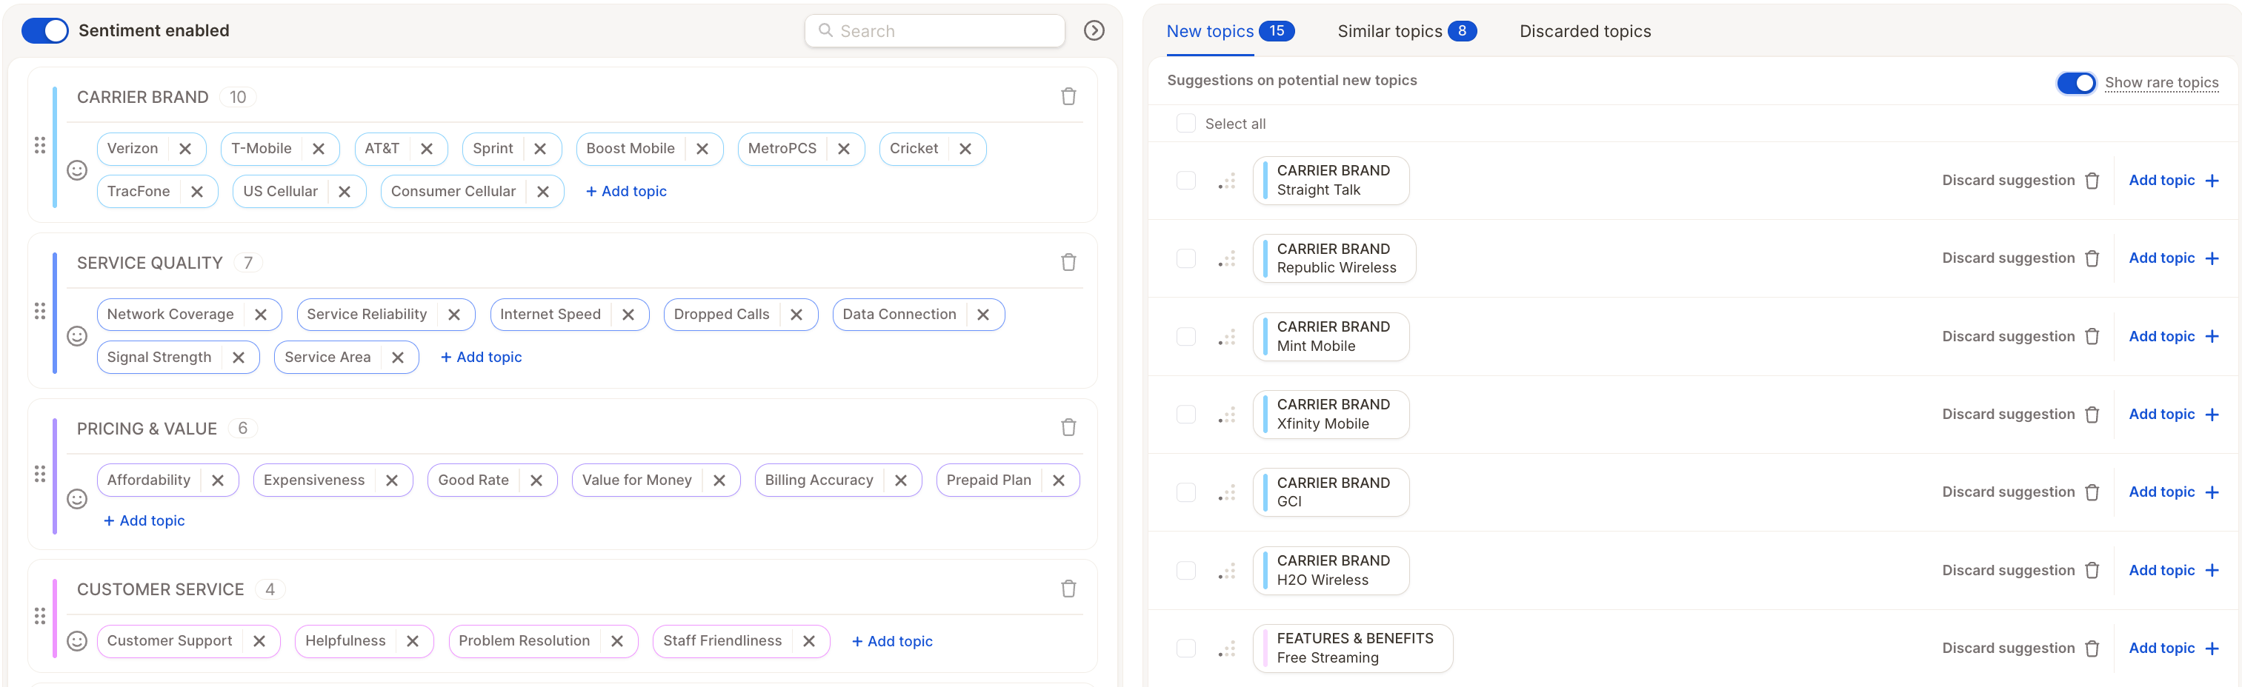
Task: Remove the Network Coverage topic chip
Action: pyautogui.click(x=260, y=315)
